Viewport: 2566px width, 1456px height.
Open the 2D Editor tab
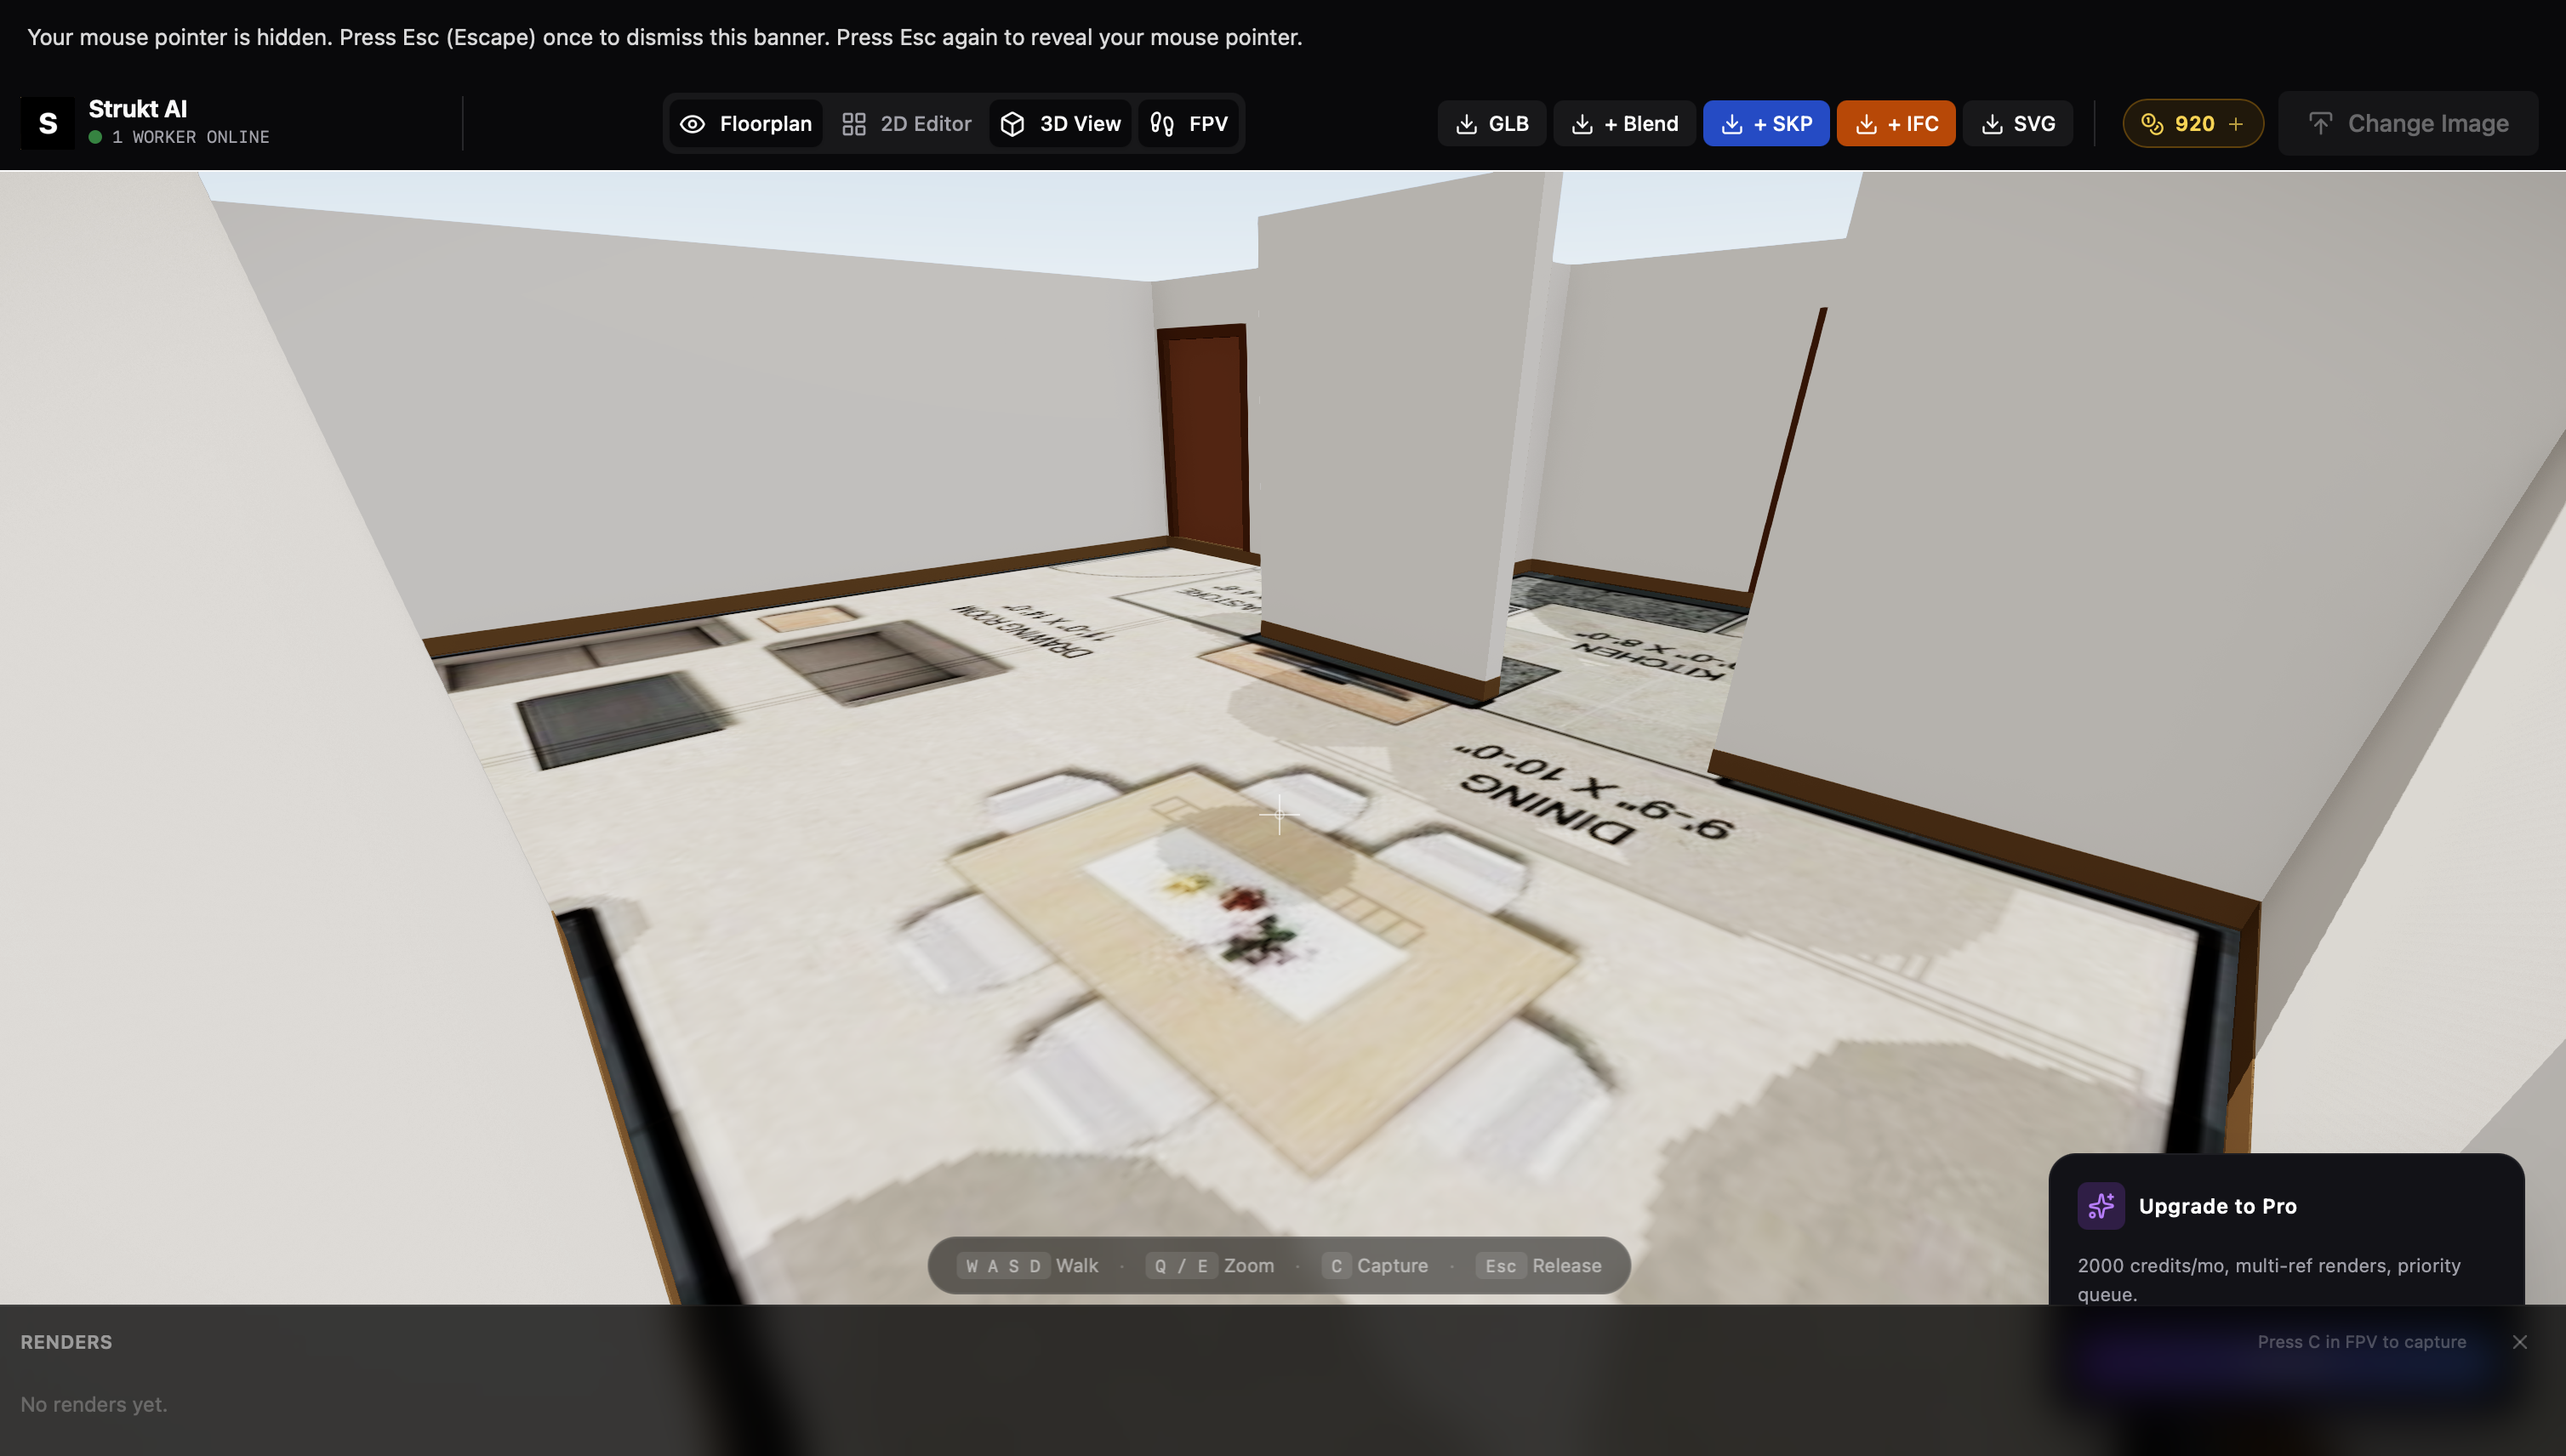[x=906, y=123]
